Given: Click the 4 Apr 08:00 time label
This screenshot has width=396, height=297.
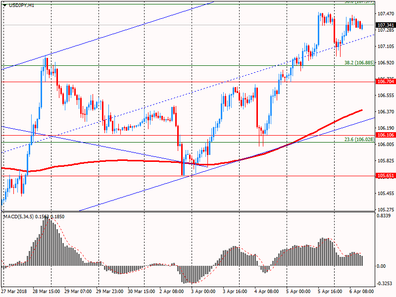Looking at the screenshot, I should point(267,292).
